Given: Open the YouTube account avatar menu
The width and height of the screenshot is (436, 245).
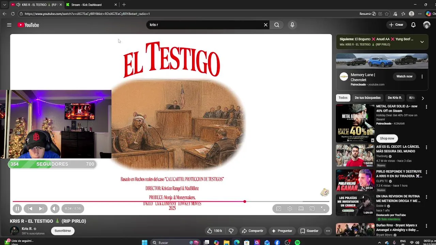Looking at the screenshot, I should (x=426, y=25).
